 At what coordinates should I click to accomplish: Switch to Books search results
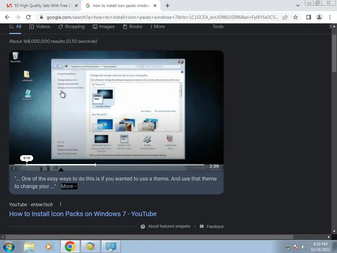pyautogui.click(x=132, y=26)
